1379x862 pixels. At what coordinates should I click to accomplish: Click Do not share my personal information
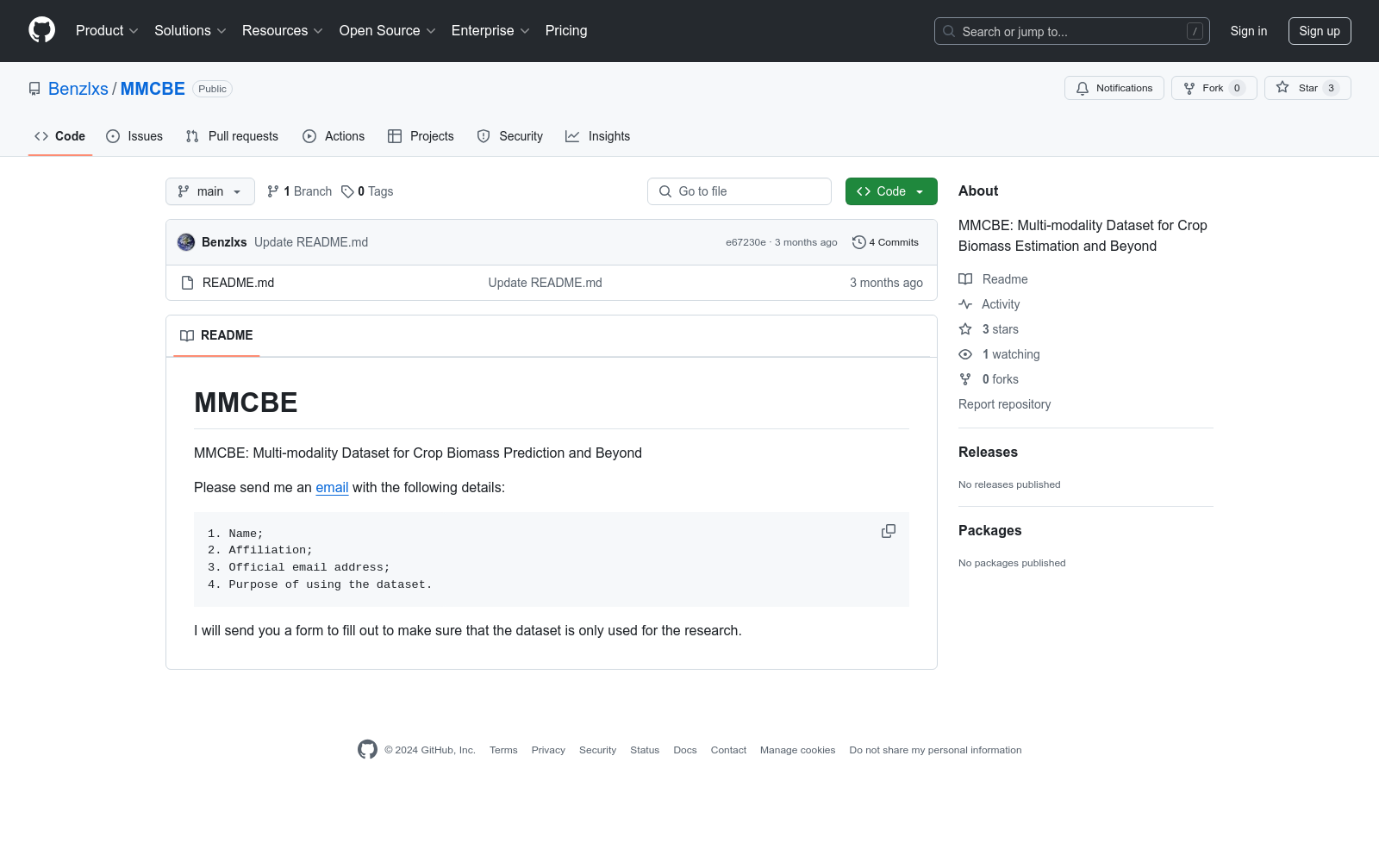(x=935, y=750)
